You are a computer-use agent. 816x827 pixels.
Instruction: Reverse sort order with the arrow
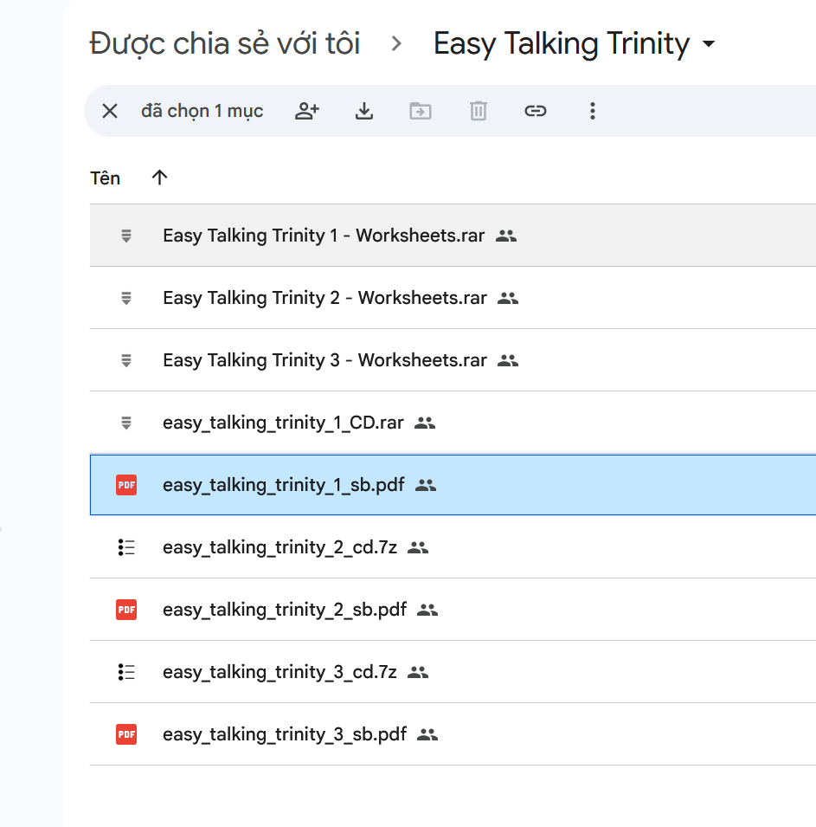coord(159,178)
